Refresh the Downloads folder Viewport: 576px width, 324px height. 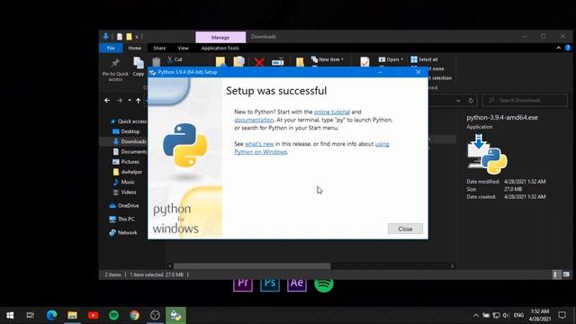(471, 100)
